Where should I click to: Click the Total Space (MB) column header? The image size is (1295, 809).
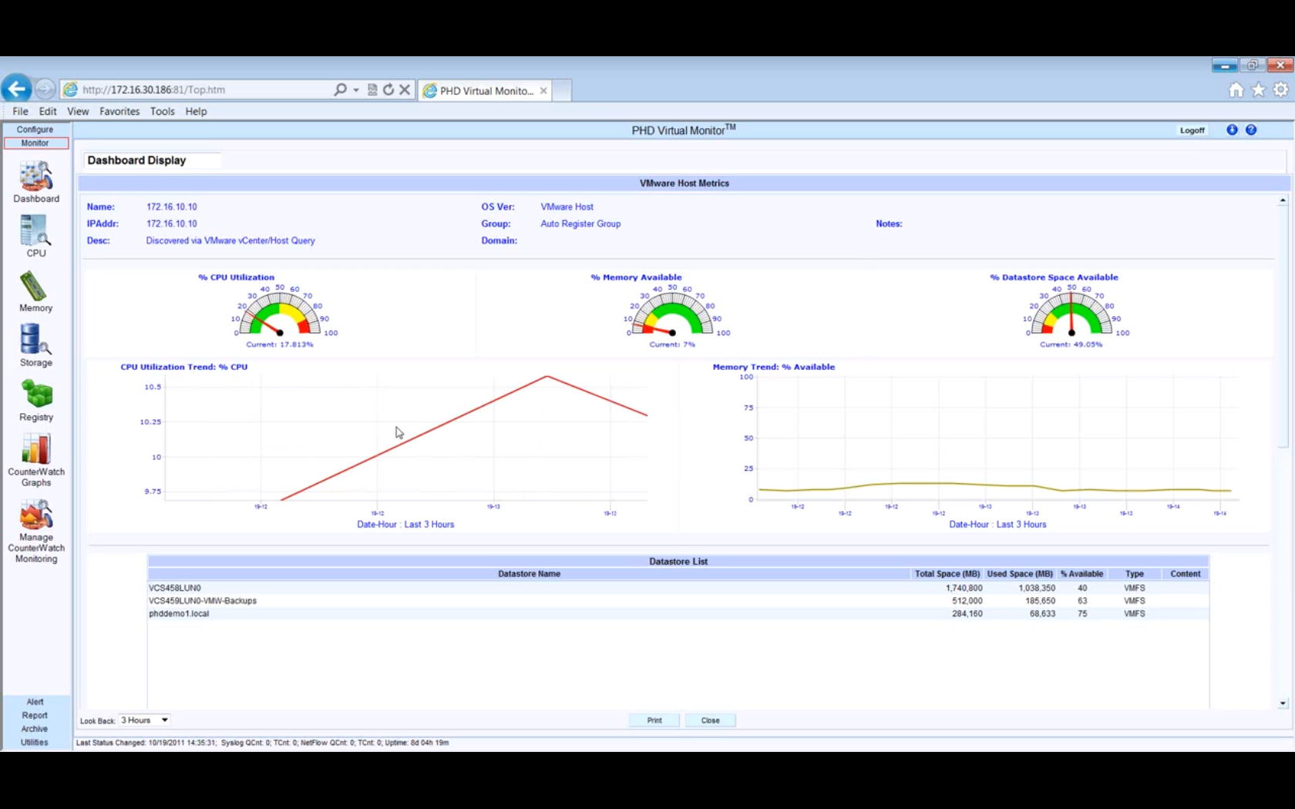pos(947,574)
